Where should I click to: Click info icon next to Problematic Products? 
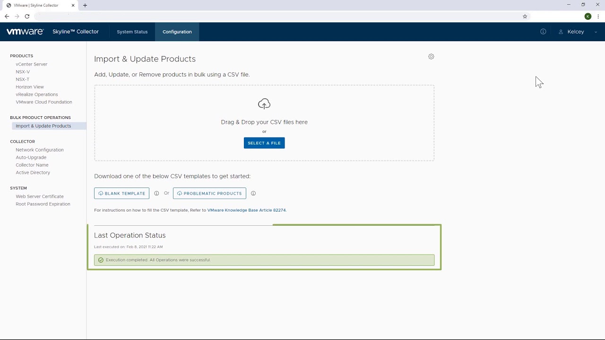[253, 193]
